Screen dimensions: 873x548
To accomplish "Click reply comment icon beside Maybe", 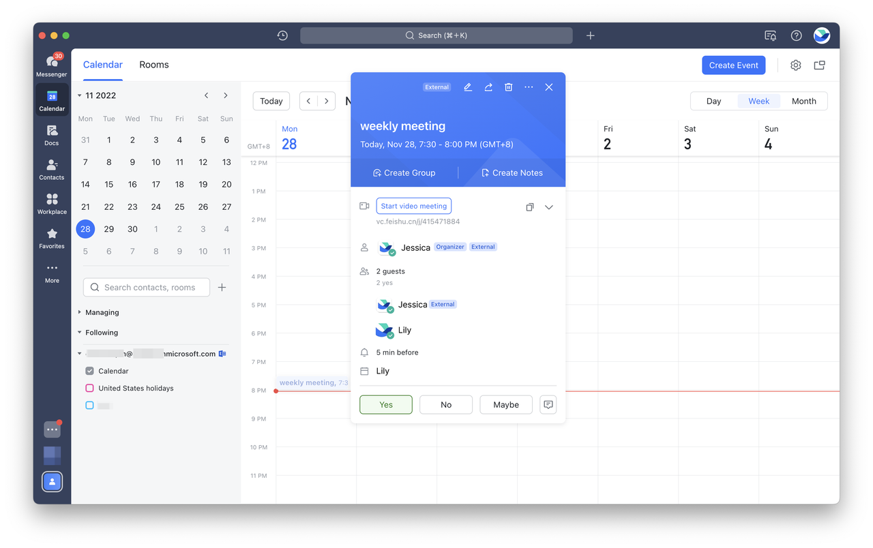I will point(548,404).
